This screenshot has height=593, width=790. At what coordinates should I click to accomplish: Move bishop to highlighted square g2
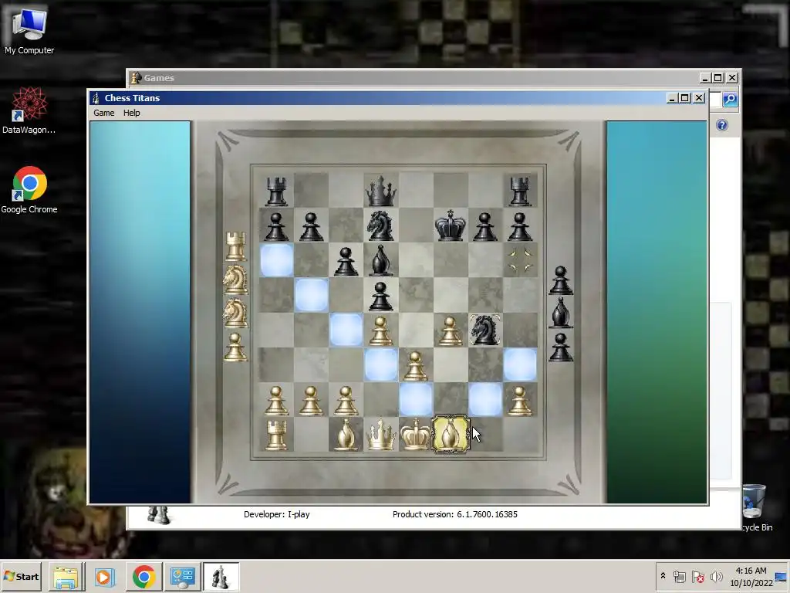point(485,399)
